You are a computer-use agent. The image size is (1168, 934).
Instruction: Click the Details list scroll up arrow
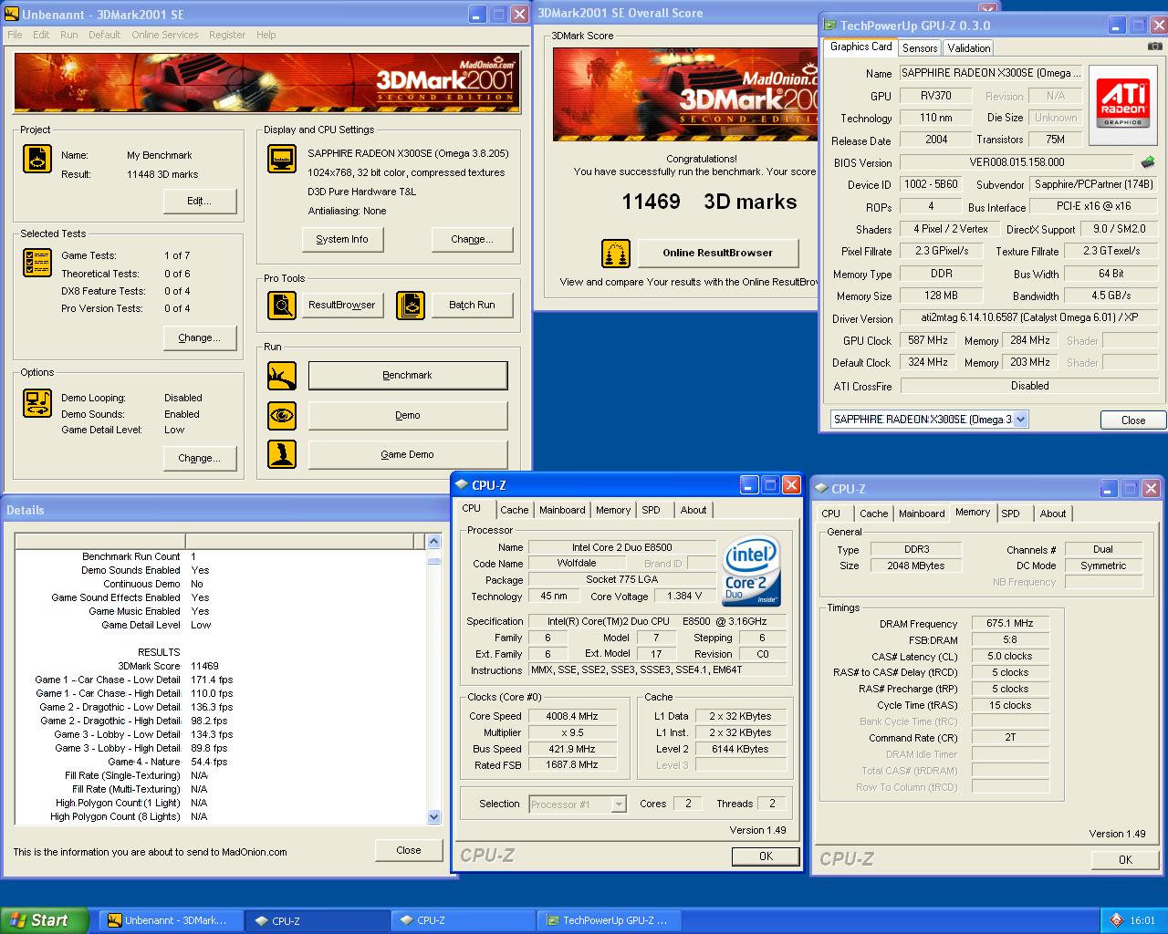pyautogui.click(x=433, y=542)
